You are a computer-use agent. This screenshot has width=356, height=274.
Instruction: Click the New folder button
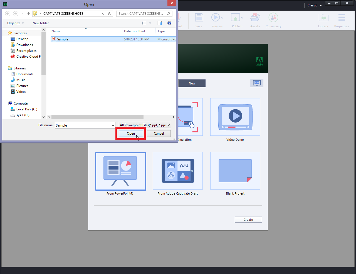[41, 23]
